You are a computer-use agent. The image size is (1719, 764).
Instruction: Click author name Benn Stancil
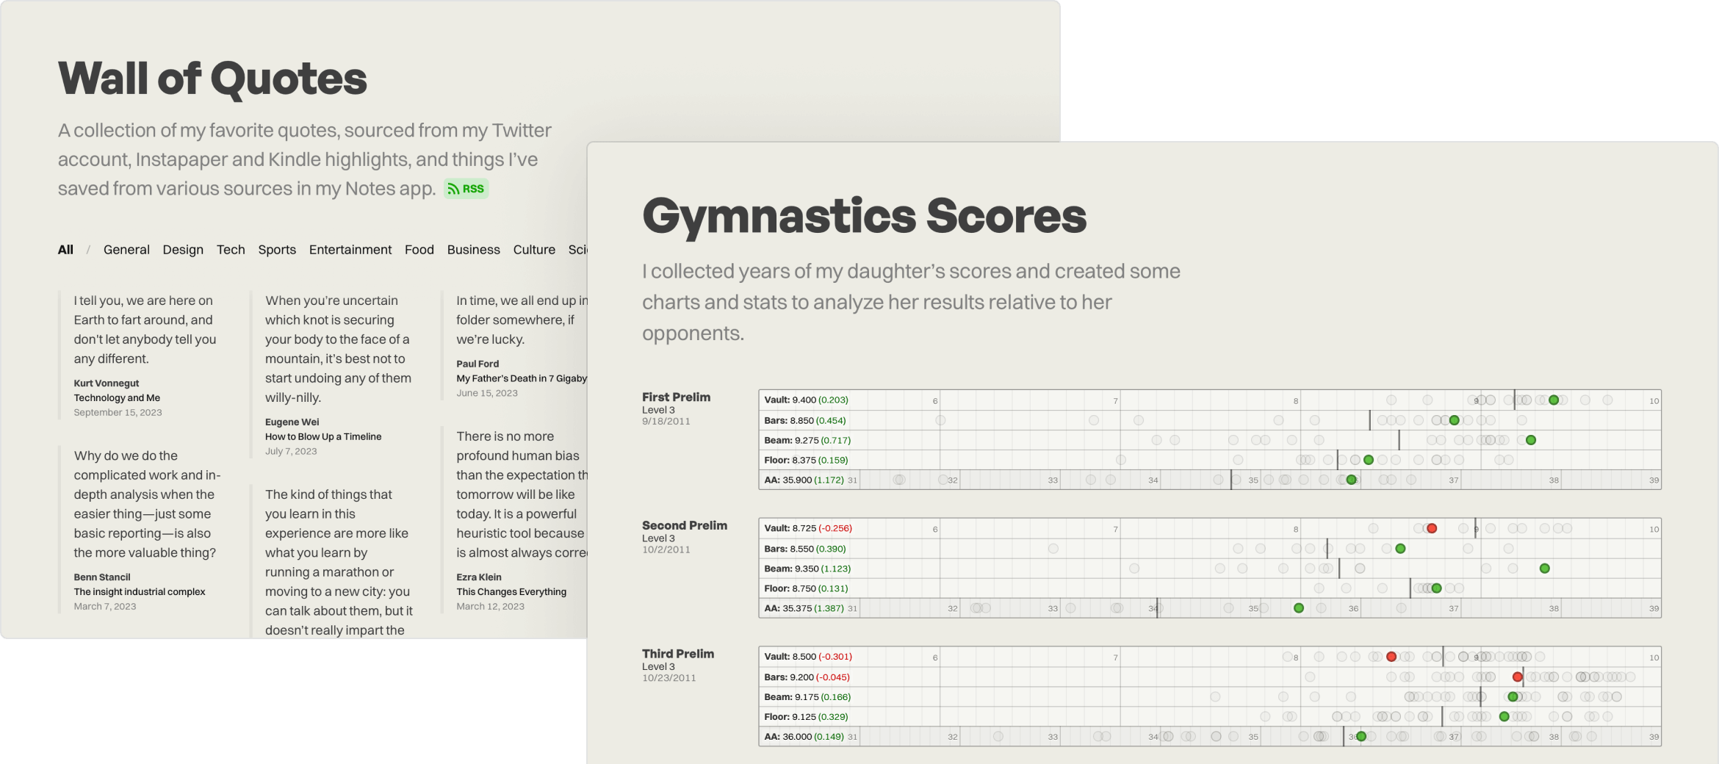pyautogui.click(x=102, y=577)
